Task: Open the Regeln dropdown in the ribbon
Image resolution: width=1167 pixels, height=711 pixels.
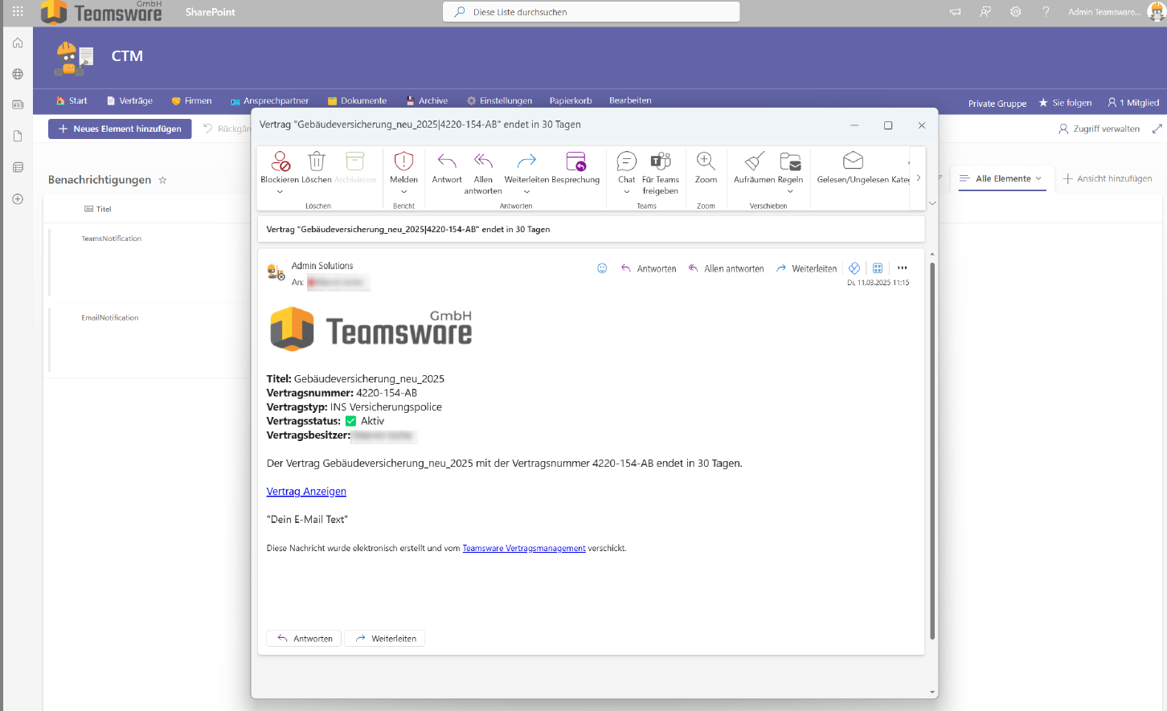Action: tap(790, 191)
